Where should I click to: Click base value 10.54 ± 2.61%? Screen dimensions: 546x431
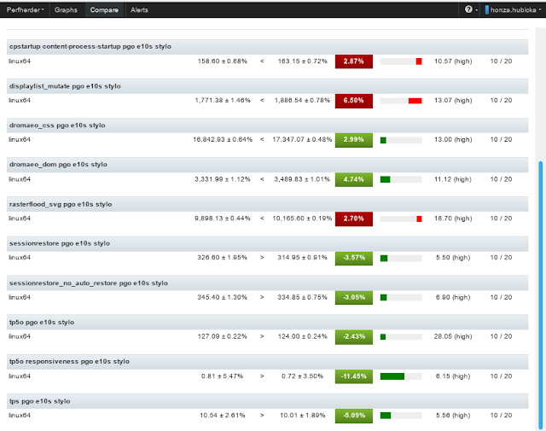pos(222,416)
